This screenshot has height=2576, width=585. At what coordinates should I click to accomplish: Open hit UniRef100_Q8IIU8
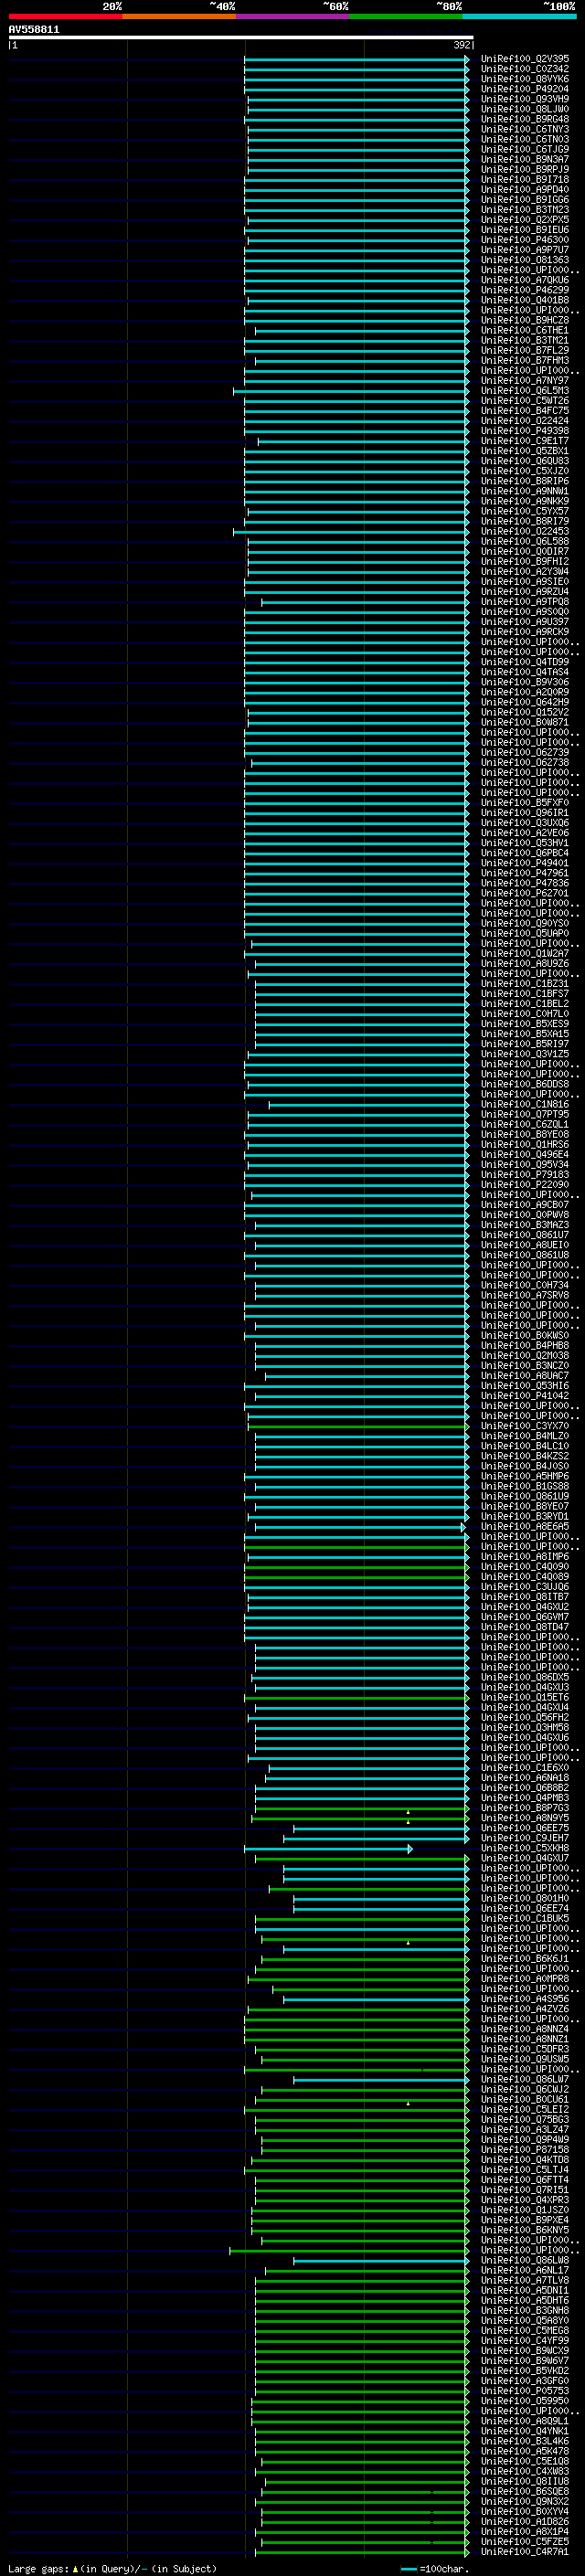(524, 2482)
